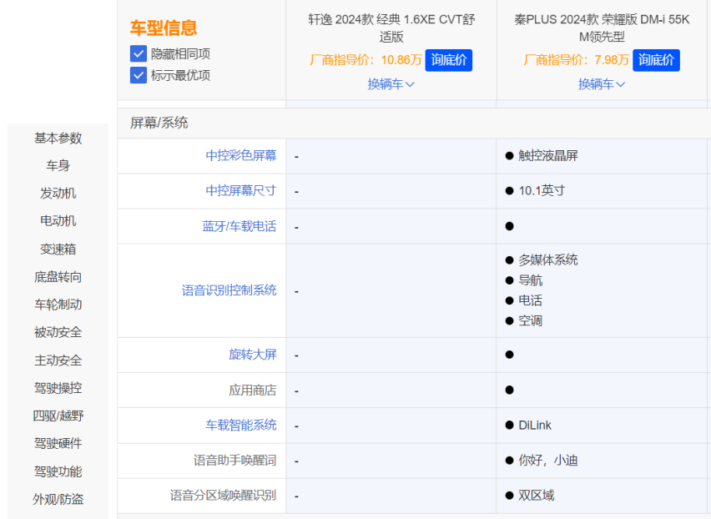Click the 屏幕/系统 section header
Image resolution: width=711 pixels, height=519 pixels.
tap(159, 123)
